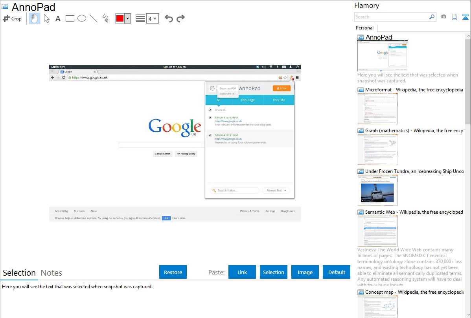Click the upload icon in Flamory header
Viewport: 471px width, 318px height.
click(x=465, y=17)
